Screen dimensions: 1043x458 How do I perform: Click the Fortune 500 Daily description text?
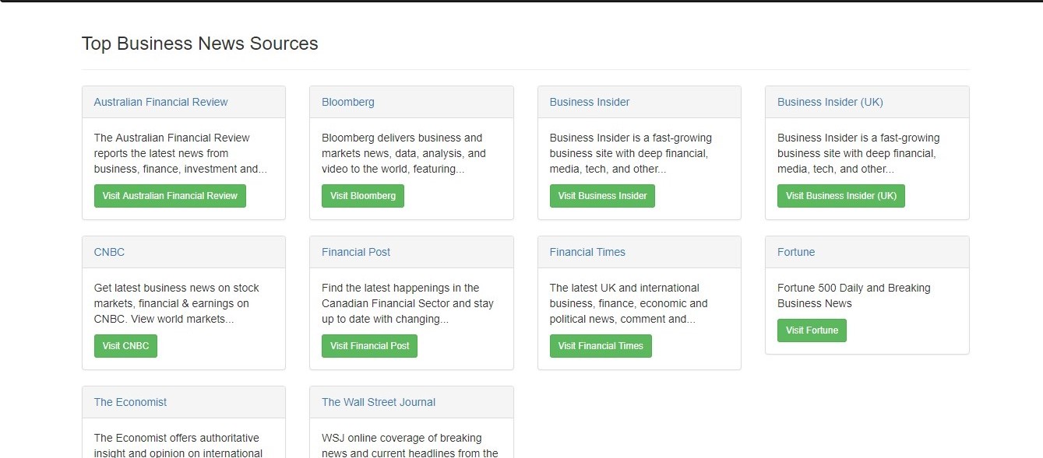(x=854, y=295)
